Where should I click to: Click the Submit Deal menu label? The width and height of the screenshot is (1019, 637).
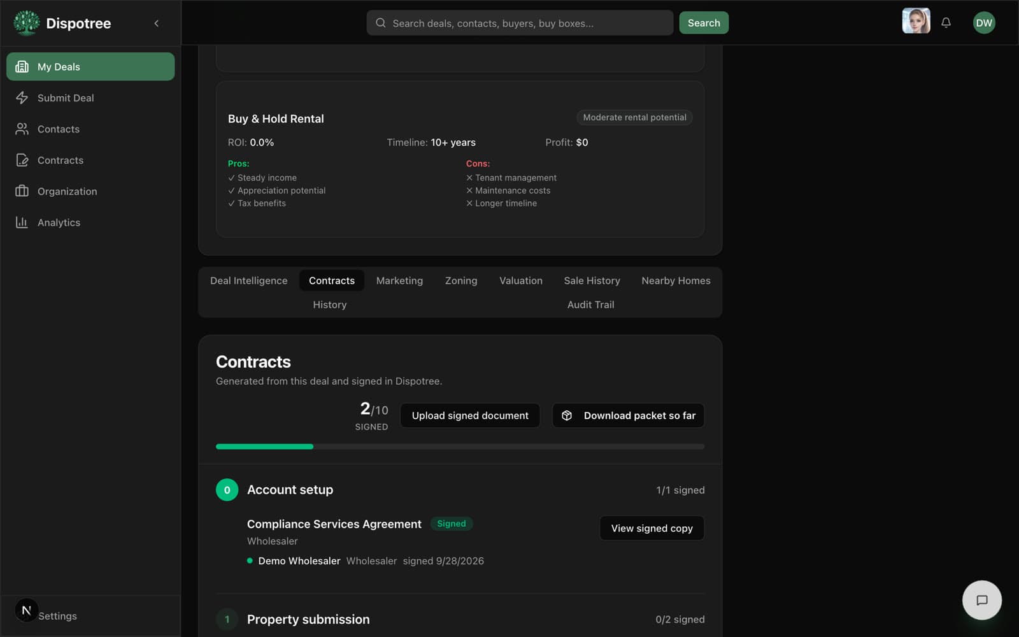(66, 97)
